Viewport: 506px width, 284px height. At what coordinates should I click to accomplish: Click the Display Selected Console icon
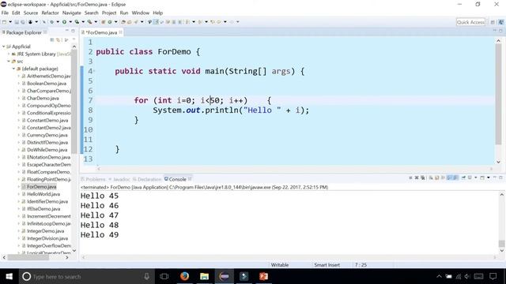(x=470, y=177)
